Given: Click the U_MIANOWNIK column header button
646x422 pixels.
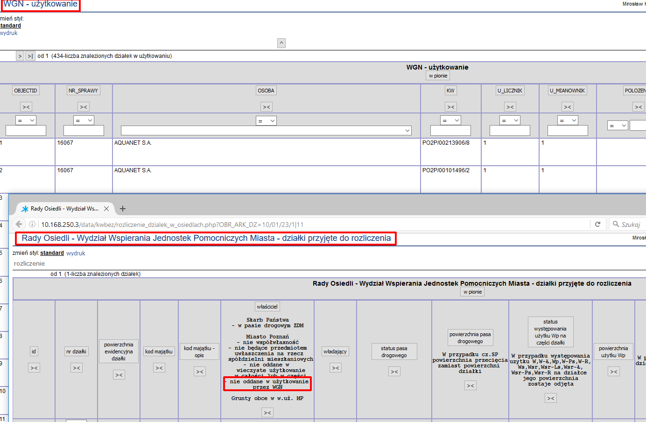Looking at the screenshot, I should 567,91.
